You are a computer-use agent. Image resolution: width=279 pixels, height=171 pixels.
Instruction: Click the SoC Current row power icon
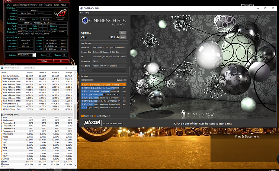click(x=2, y=76)
